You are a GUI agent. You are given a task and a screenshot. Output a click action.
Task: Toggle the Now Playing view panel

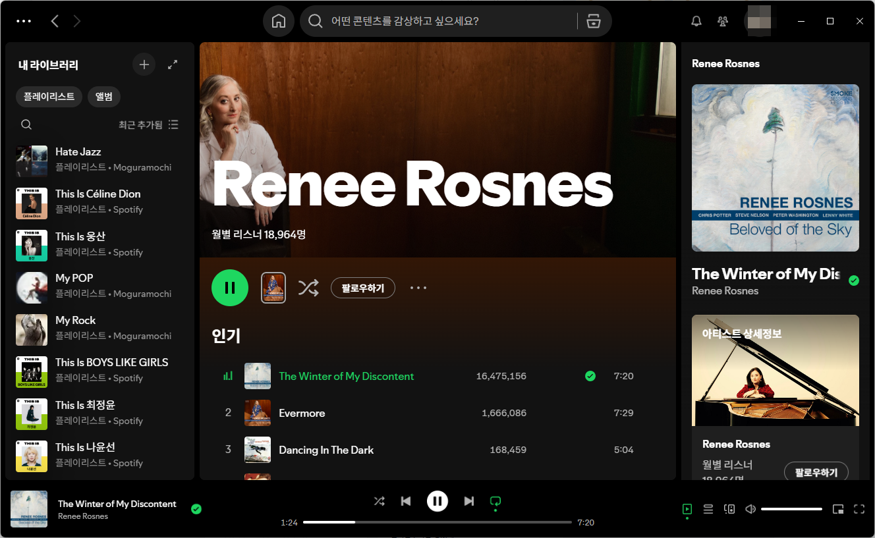(687, 509)
